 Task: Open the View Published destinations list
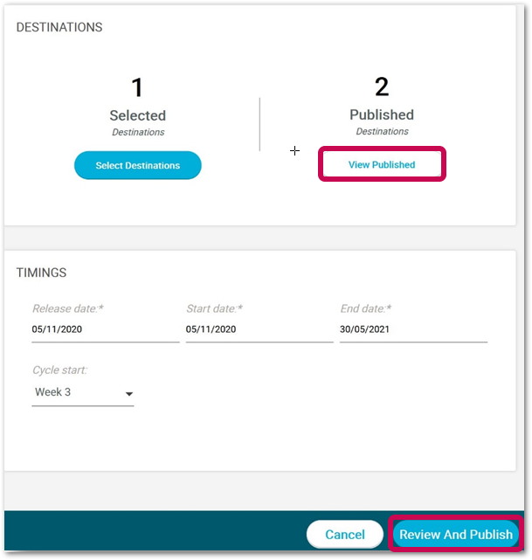382,164
